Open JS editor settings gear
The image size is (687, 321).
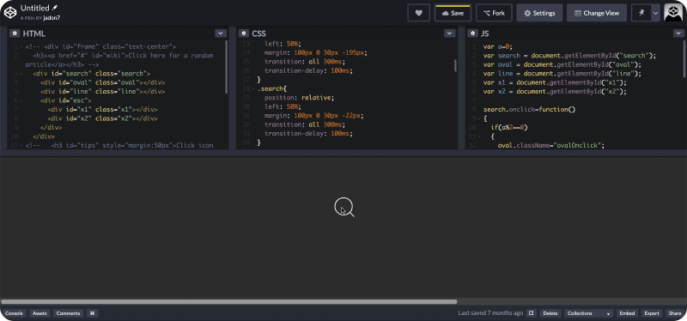tap(473, 33)
